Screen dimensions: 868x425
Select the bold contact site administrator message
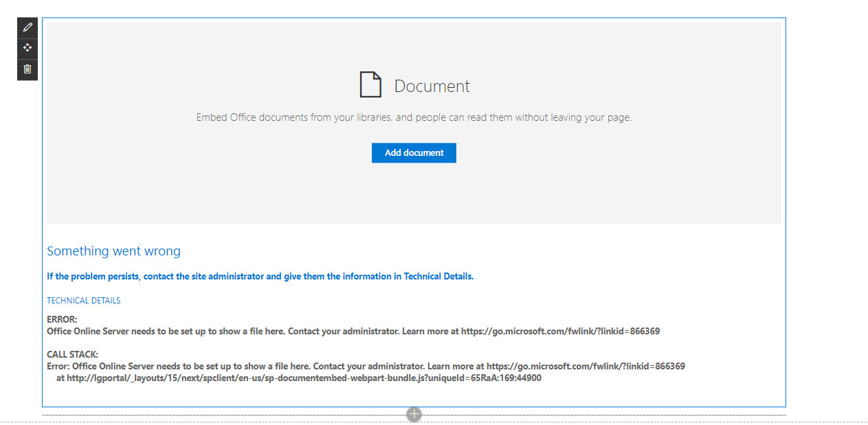[x=260, y=276]
